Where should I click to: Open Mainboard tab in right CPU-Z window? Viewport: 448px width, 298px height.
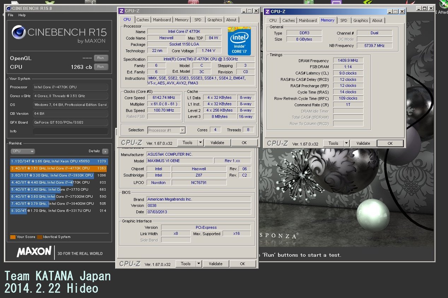tap(308, 21)
